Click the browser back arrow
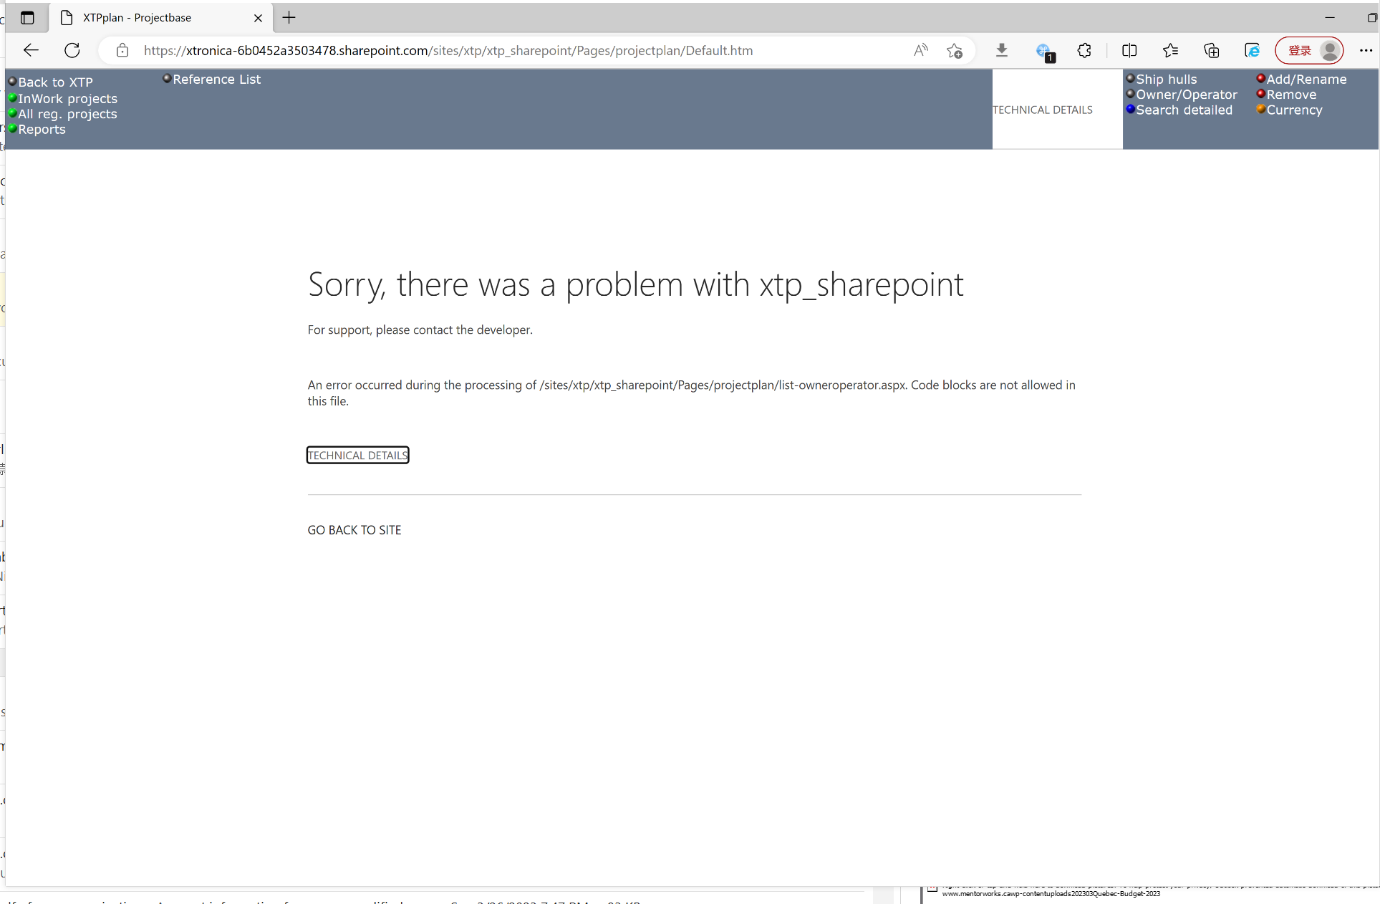Image resolution: width=1380 pixels, height=904 pixels. 31,50
